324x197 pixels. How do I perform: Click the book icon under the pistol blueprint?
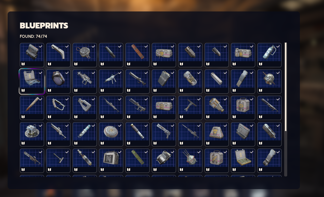pyautogui.click(x=155, y=143)
